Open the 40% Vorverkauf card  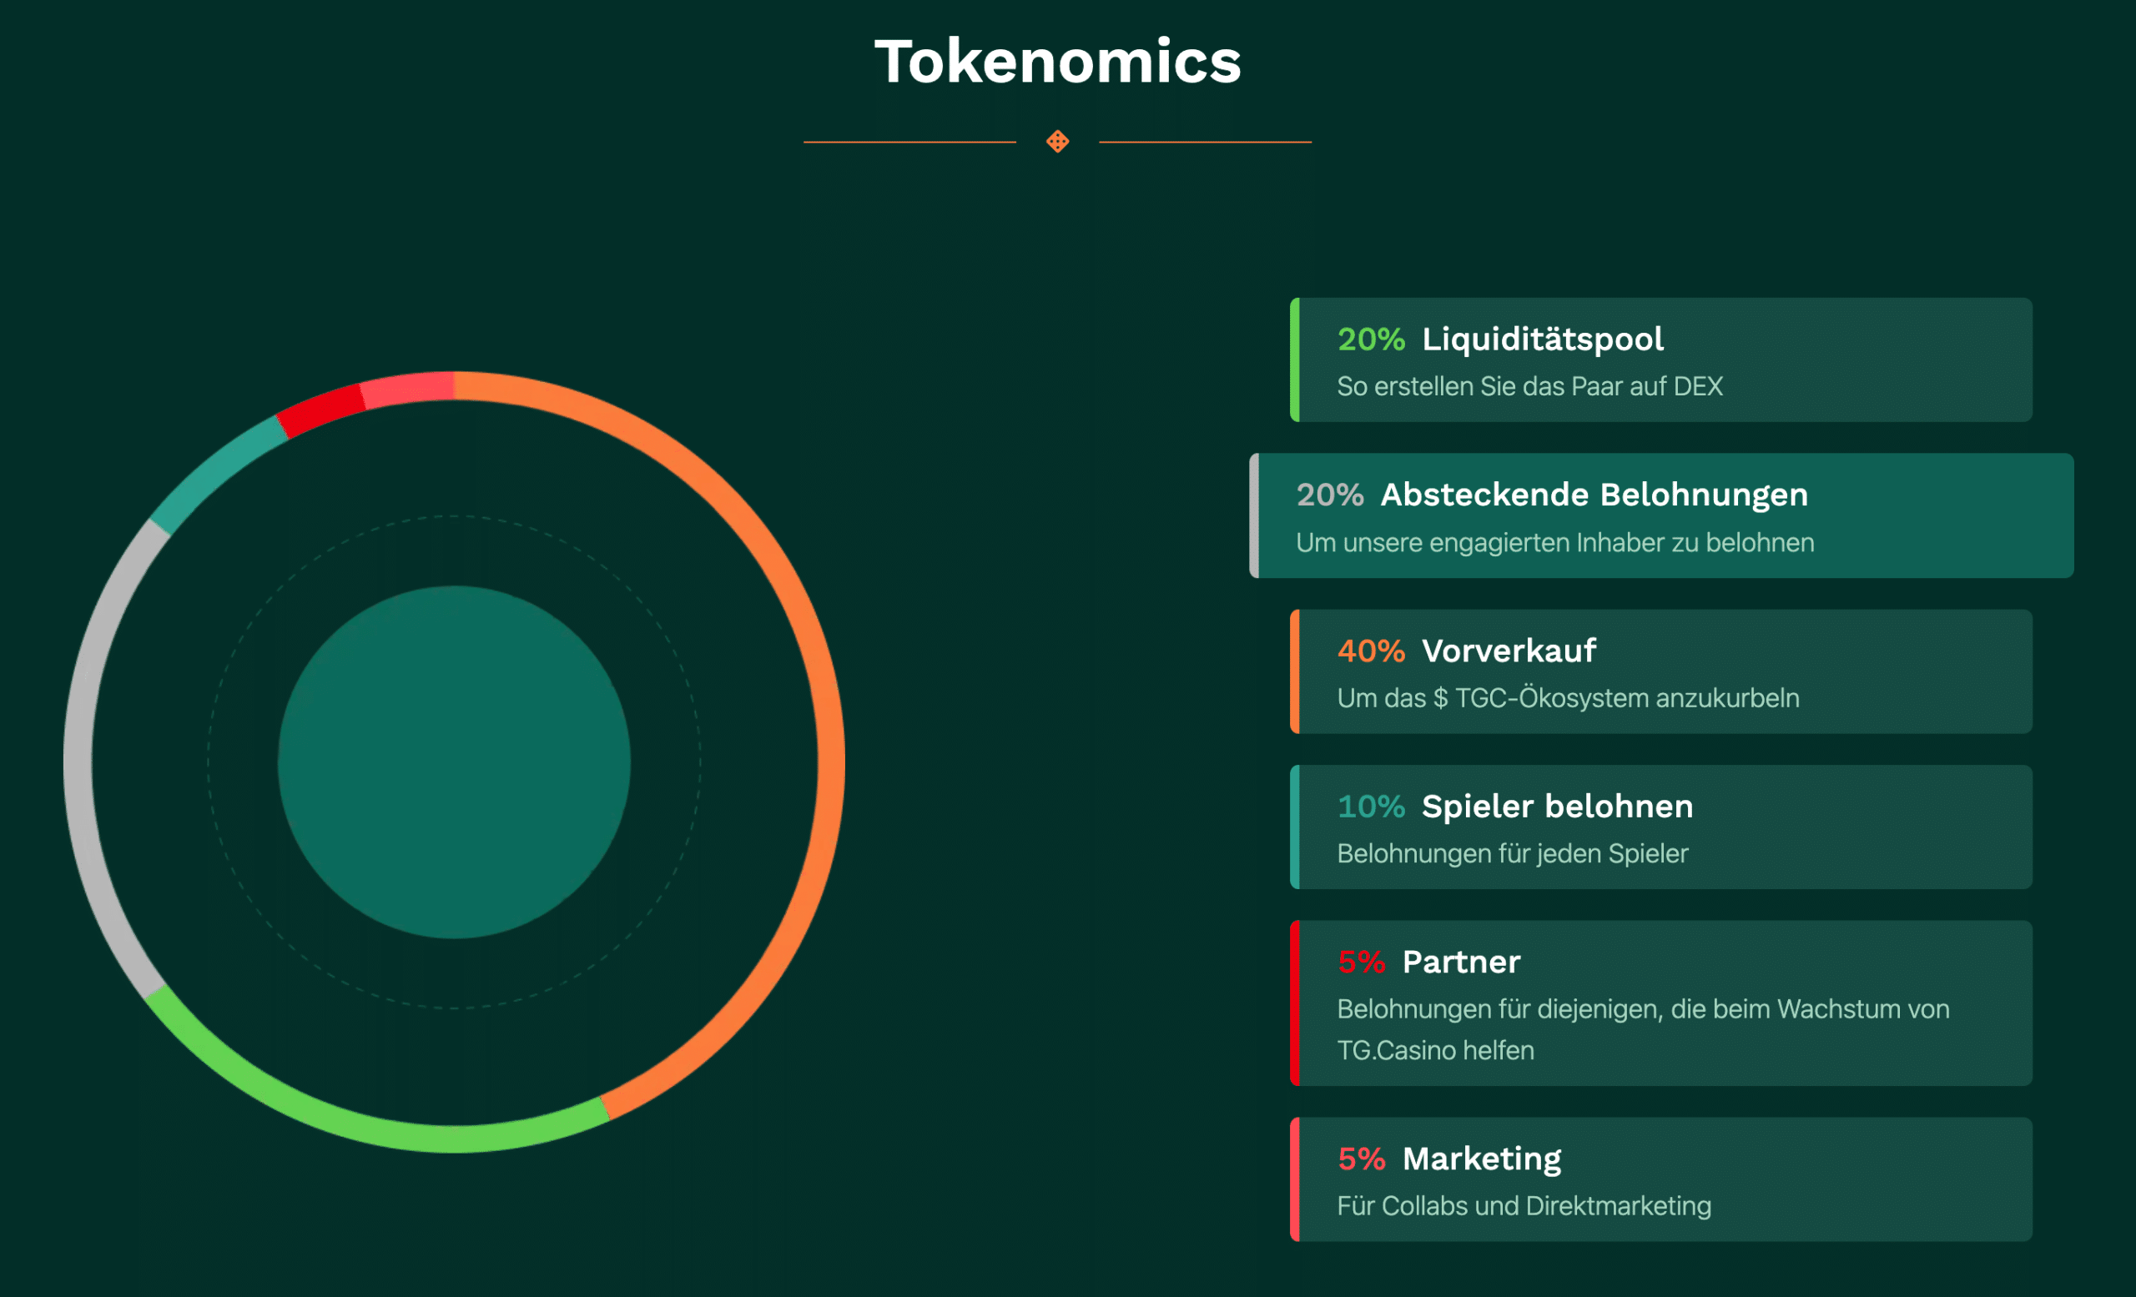1661,671
